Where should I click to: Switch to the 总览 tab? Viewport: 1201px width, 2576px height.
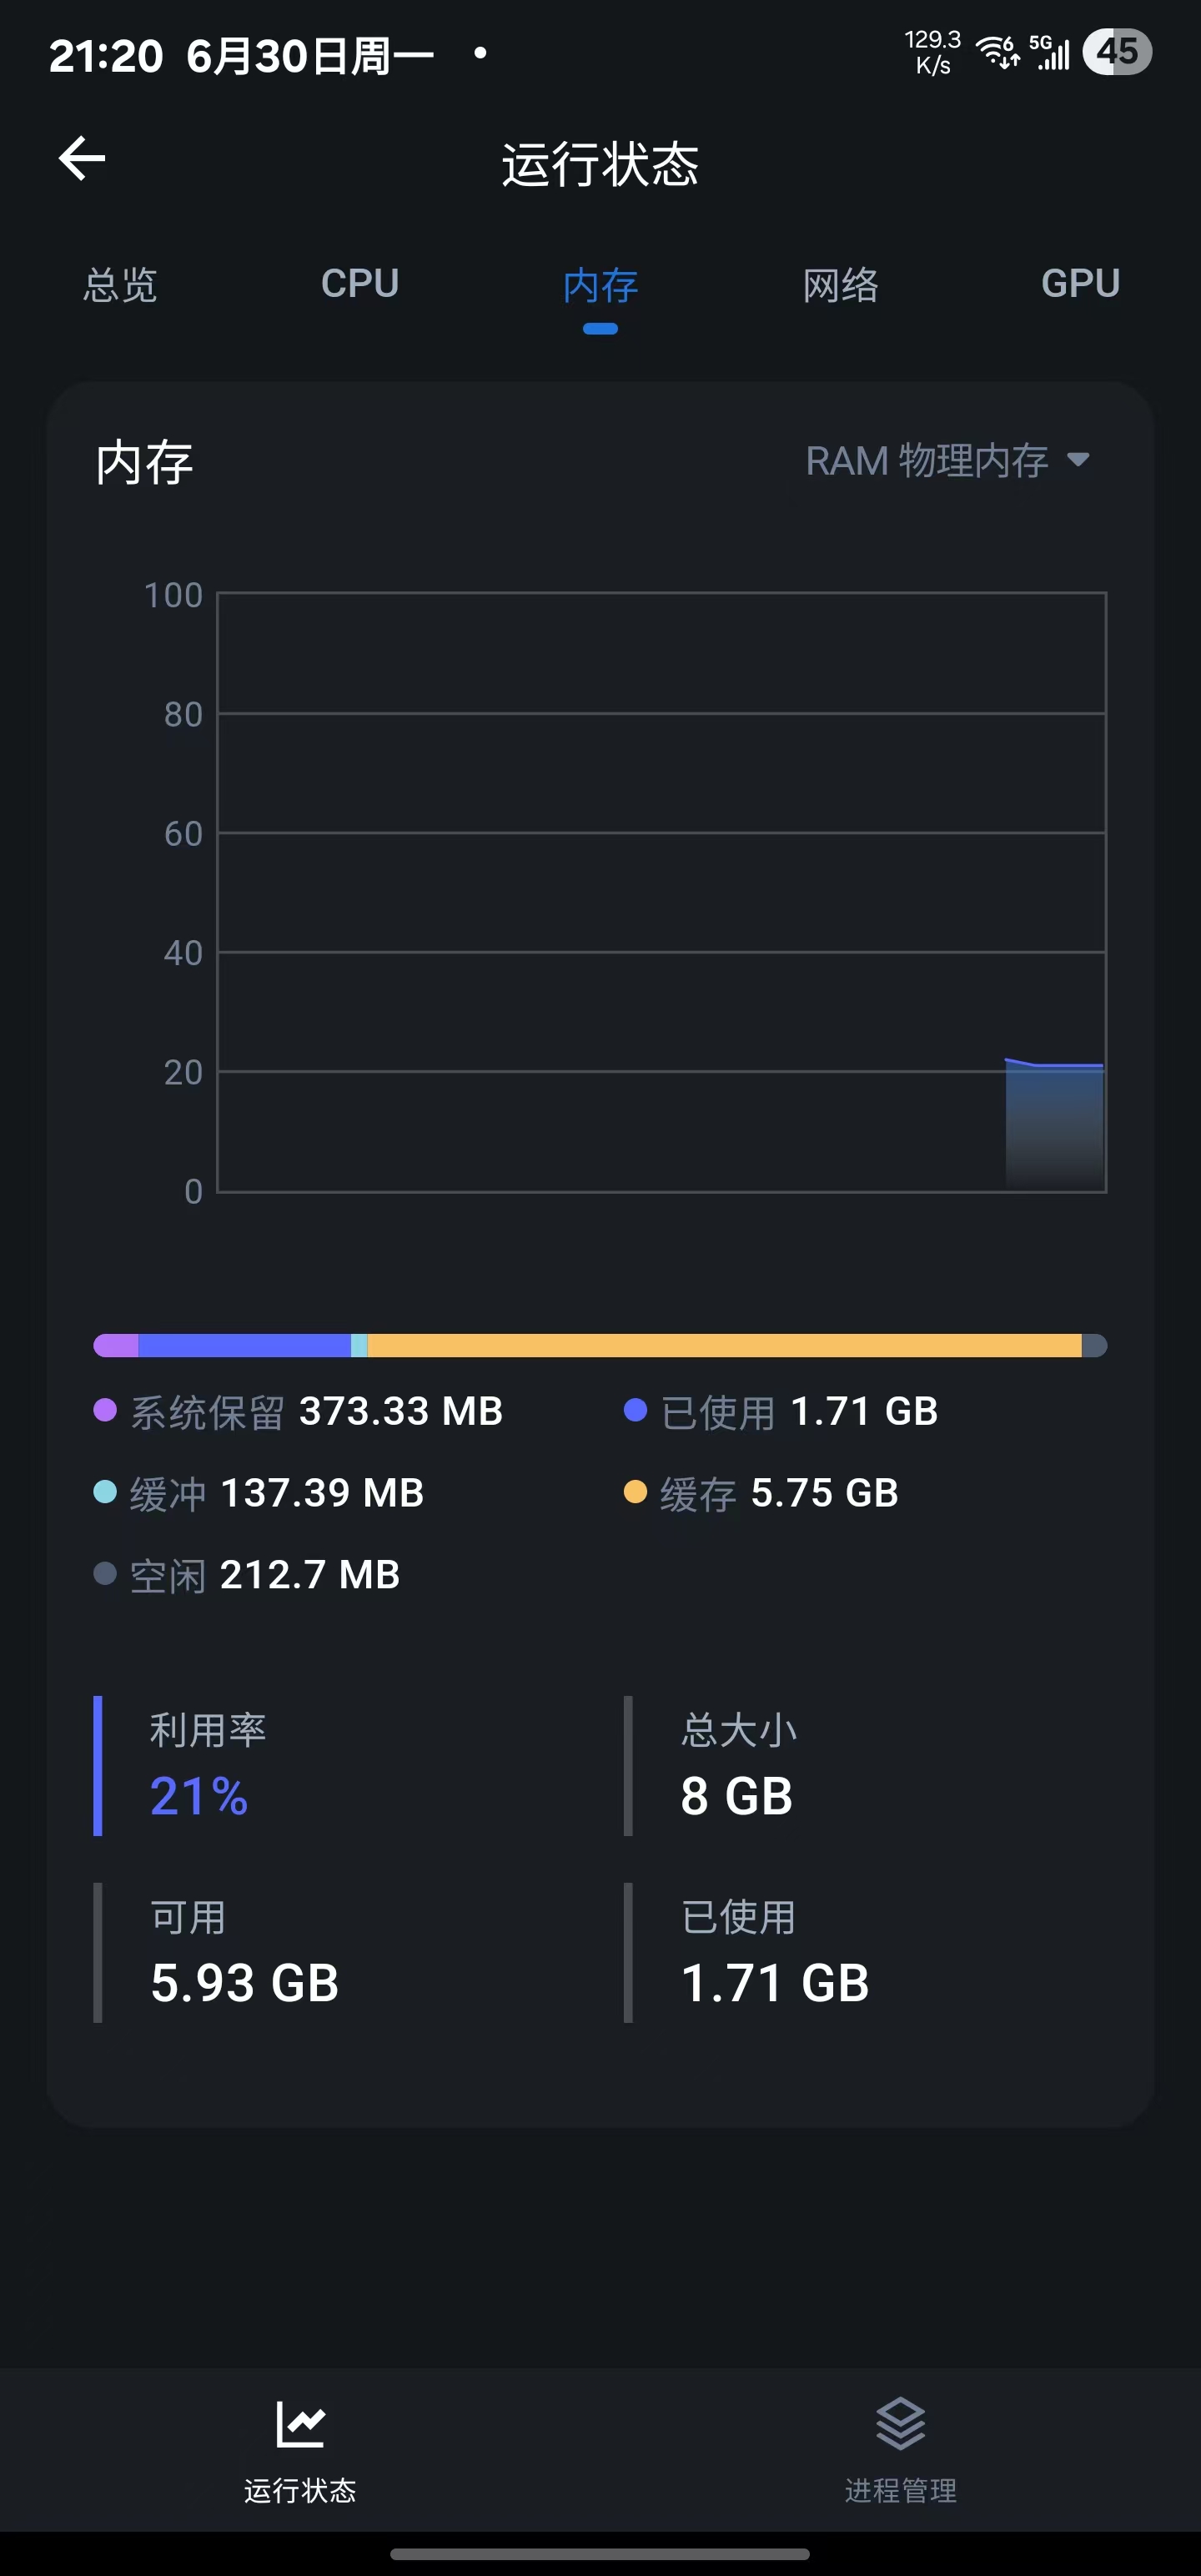click(x=120, y=284)
